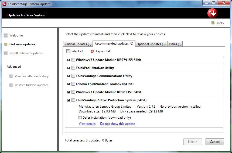Click the Expand all label
Screen dimensions: 232x153
click(103, 51)
